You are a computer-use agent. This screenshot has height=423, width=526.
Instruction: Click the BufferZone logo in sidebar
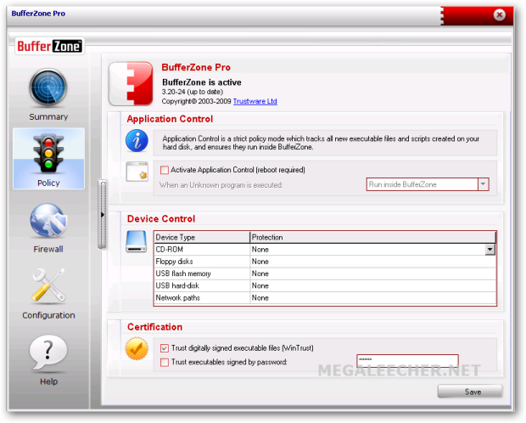pyautogui.click(x=49, y=46)
